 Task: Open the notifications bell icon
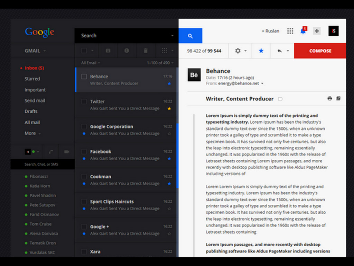tap(303, 30)
